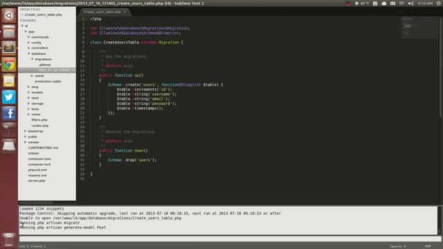Screen dimensions: 443x249
Task: Open the sound volume indicator
Action: pyautogui.click(x=410, y=3)
